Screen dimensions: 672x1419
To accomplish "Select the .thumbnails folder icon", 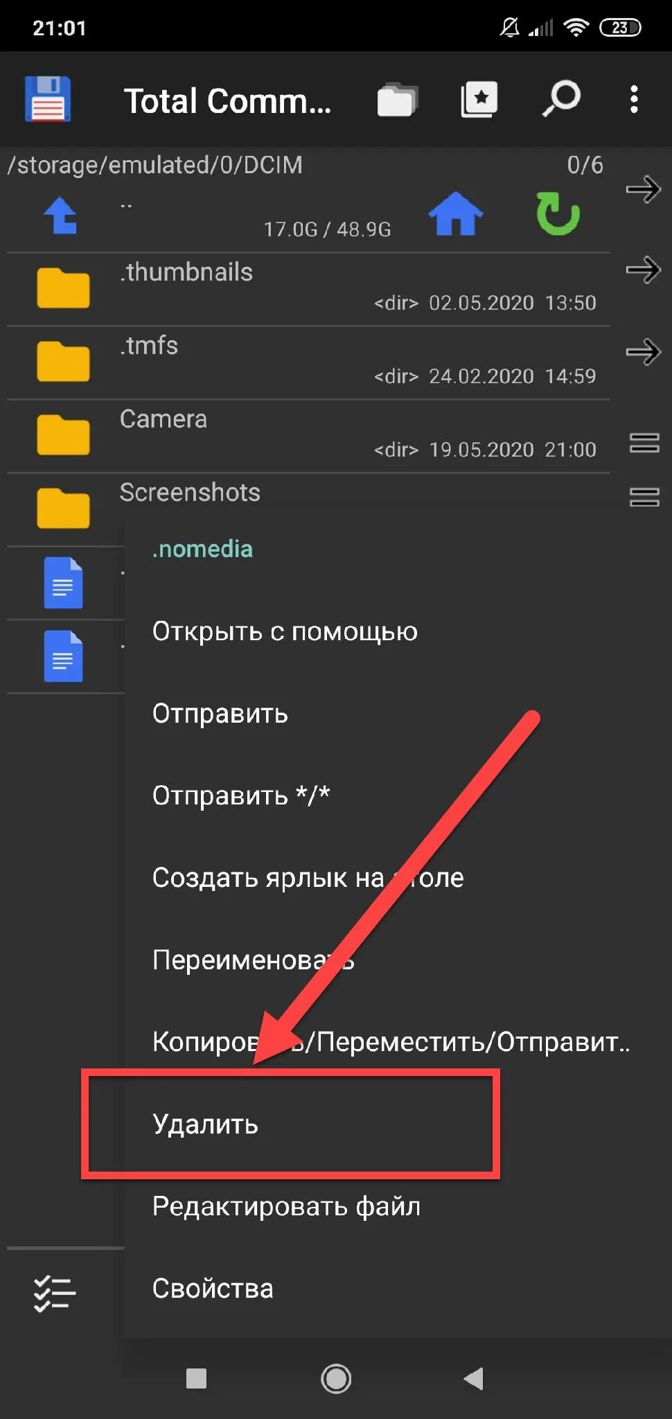I will point(63,288).
